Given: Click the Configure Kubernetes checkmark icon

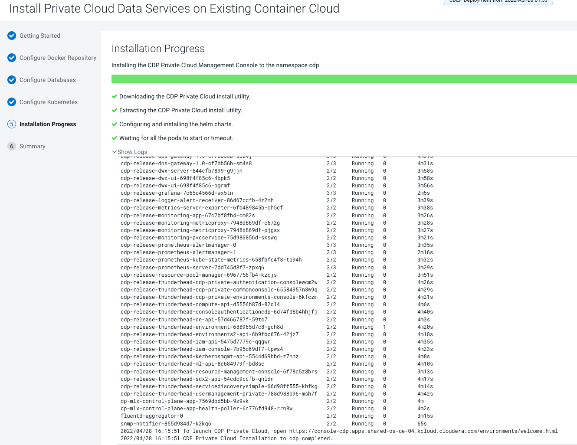Looking at the screenshot, I should 12,102.
